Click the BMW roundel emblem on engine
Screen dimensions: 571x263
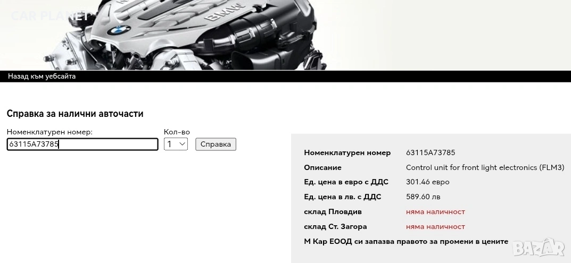(x=119, y=31)
